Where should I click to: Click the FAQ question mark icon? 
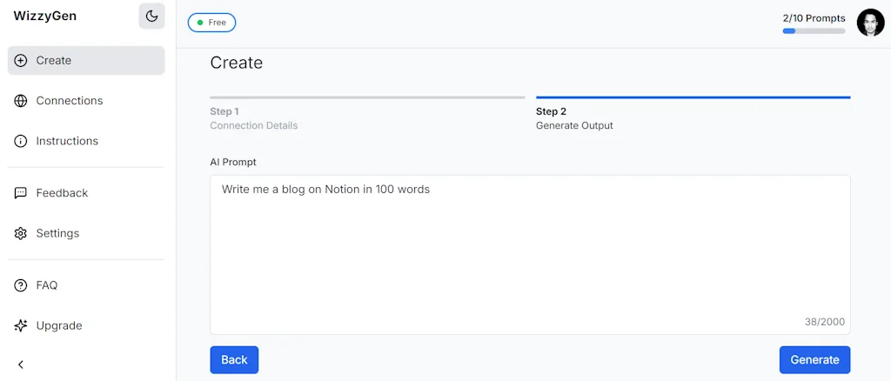21,285
